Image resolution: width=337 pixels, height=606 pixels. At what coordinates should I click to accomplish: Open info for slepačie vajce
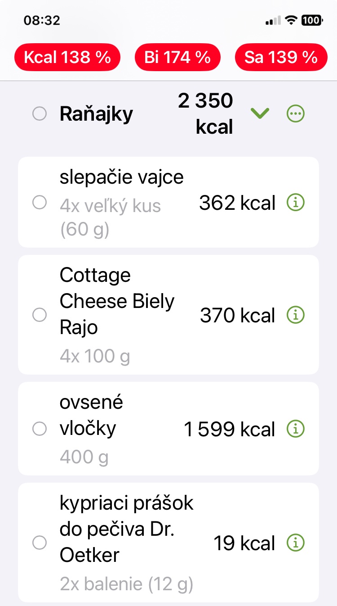click(295, 203)
